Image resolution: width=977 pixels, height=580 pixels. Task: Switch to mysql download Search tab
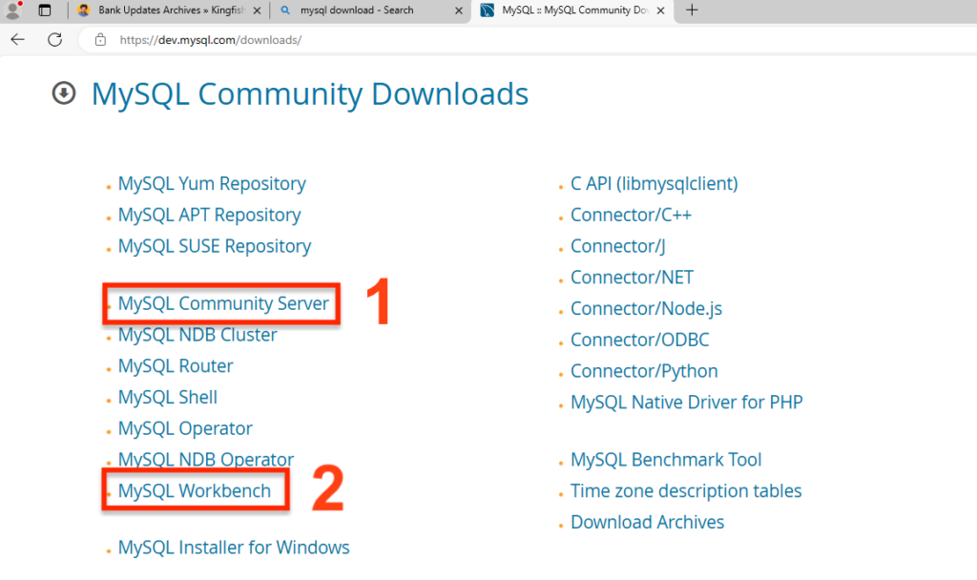click(x=371, y=10)
